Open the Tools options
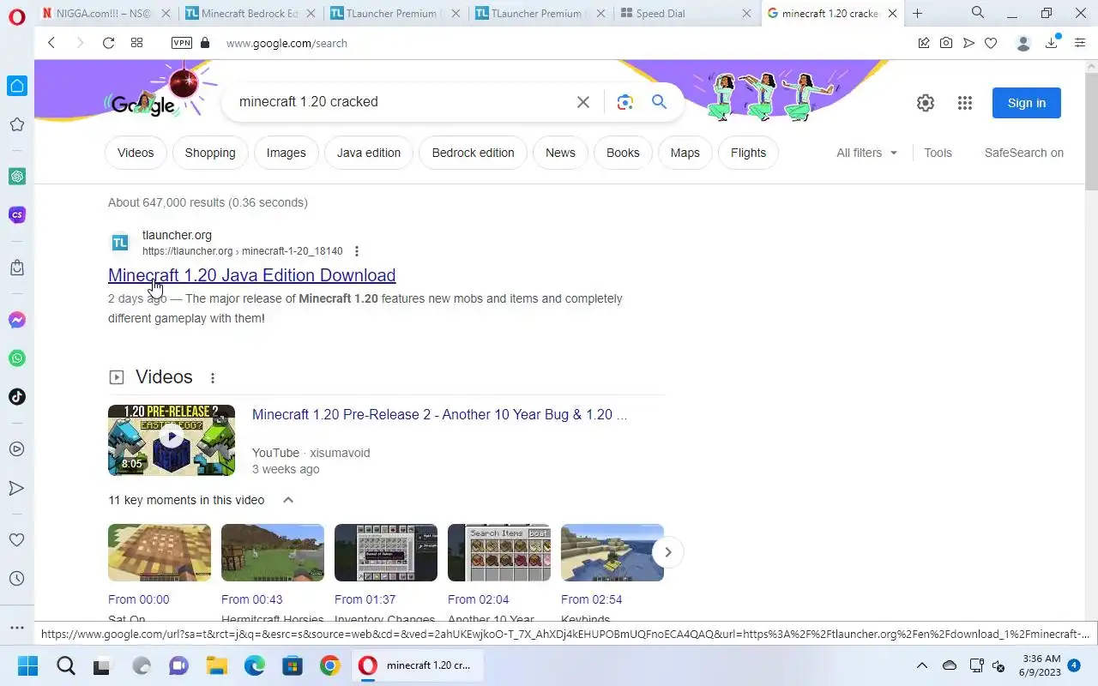Screen dimensions: 1098x686 coord(938,153)
